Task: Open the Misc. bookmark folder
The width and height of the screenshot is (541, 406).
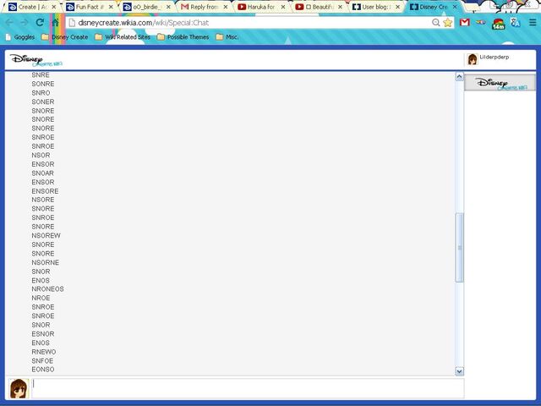Action: pos(227,37)
